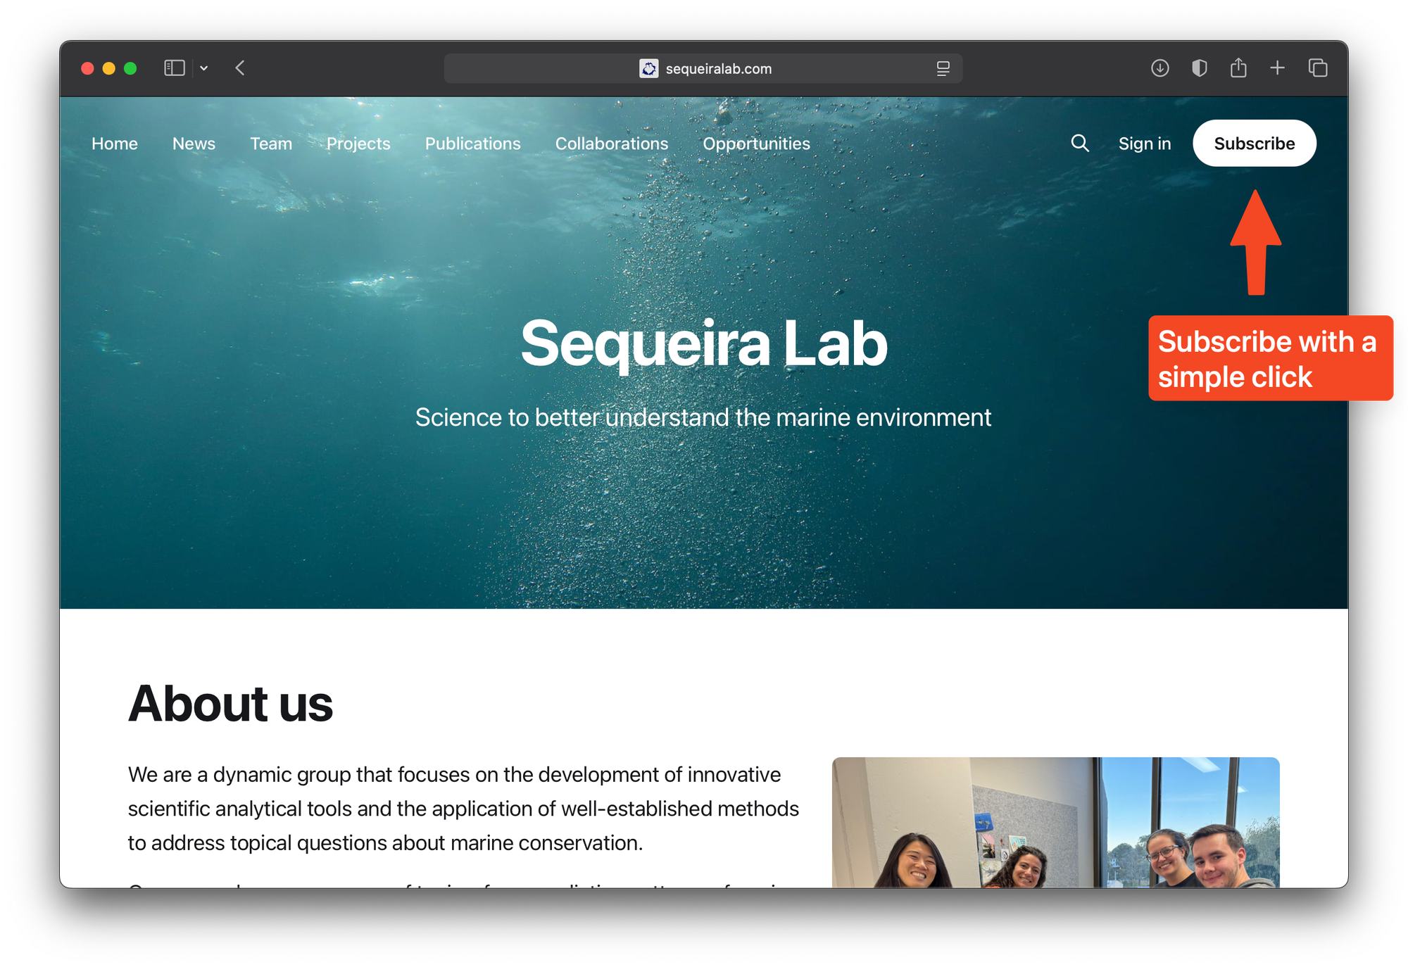The height and width of the screenshot is (967, 1408).
Task: Open the website search magnifier icon
Action: pos(1079,144)
